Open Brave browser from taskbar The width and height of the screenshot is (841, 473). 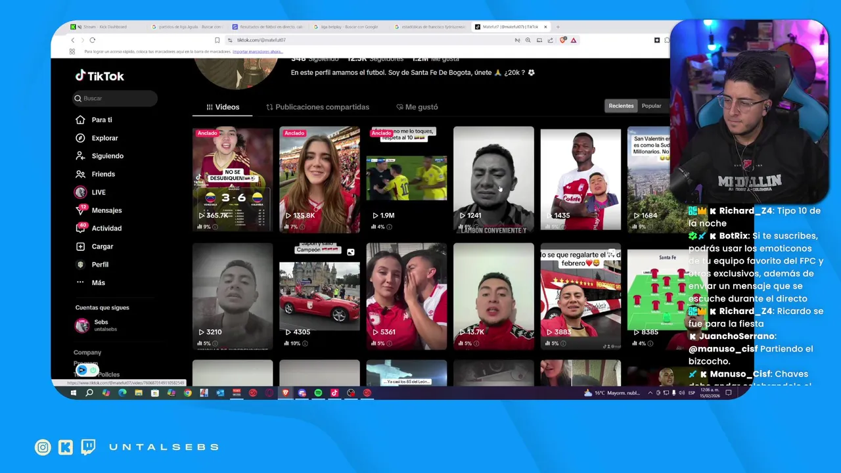pos(285,393)
